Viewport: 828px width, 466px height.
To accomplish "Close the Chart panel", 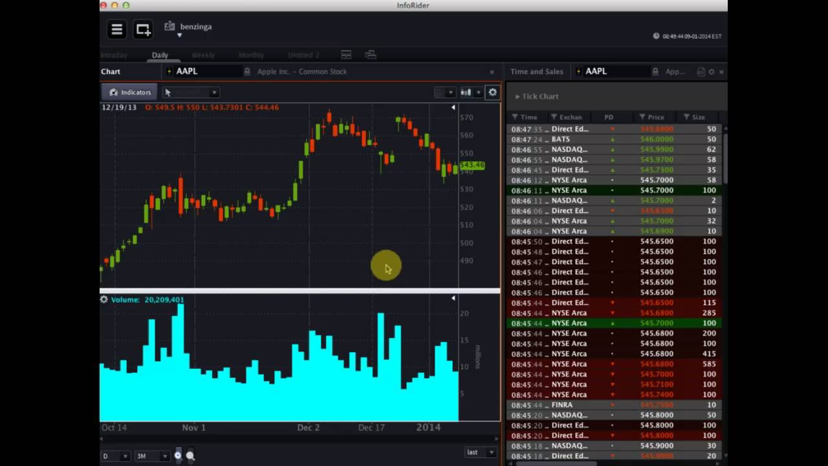I will [492, 72].
